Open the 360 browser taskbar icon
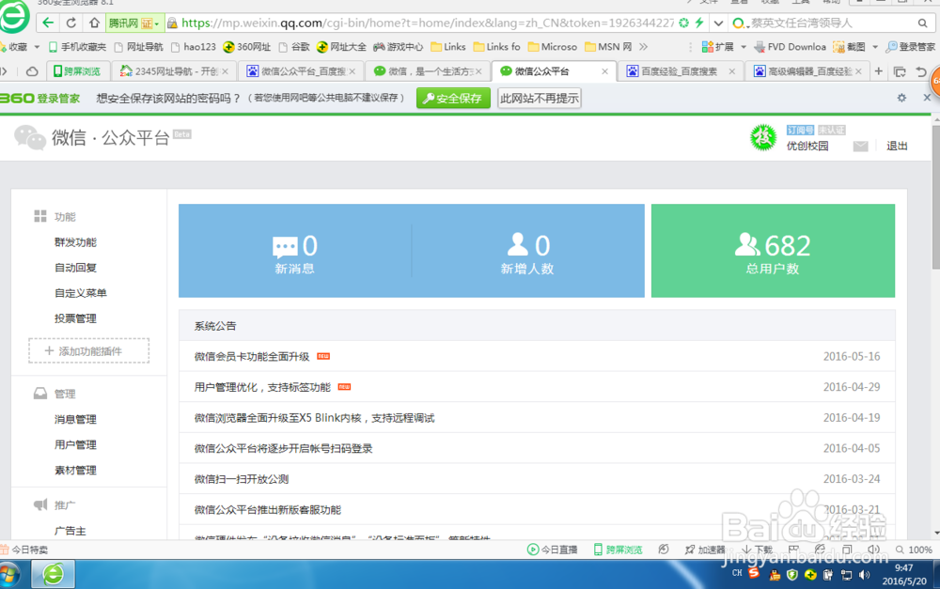This screenshot has height=589, width=940. pos(53,574)
